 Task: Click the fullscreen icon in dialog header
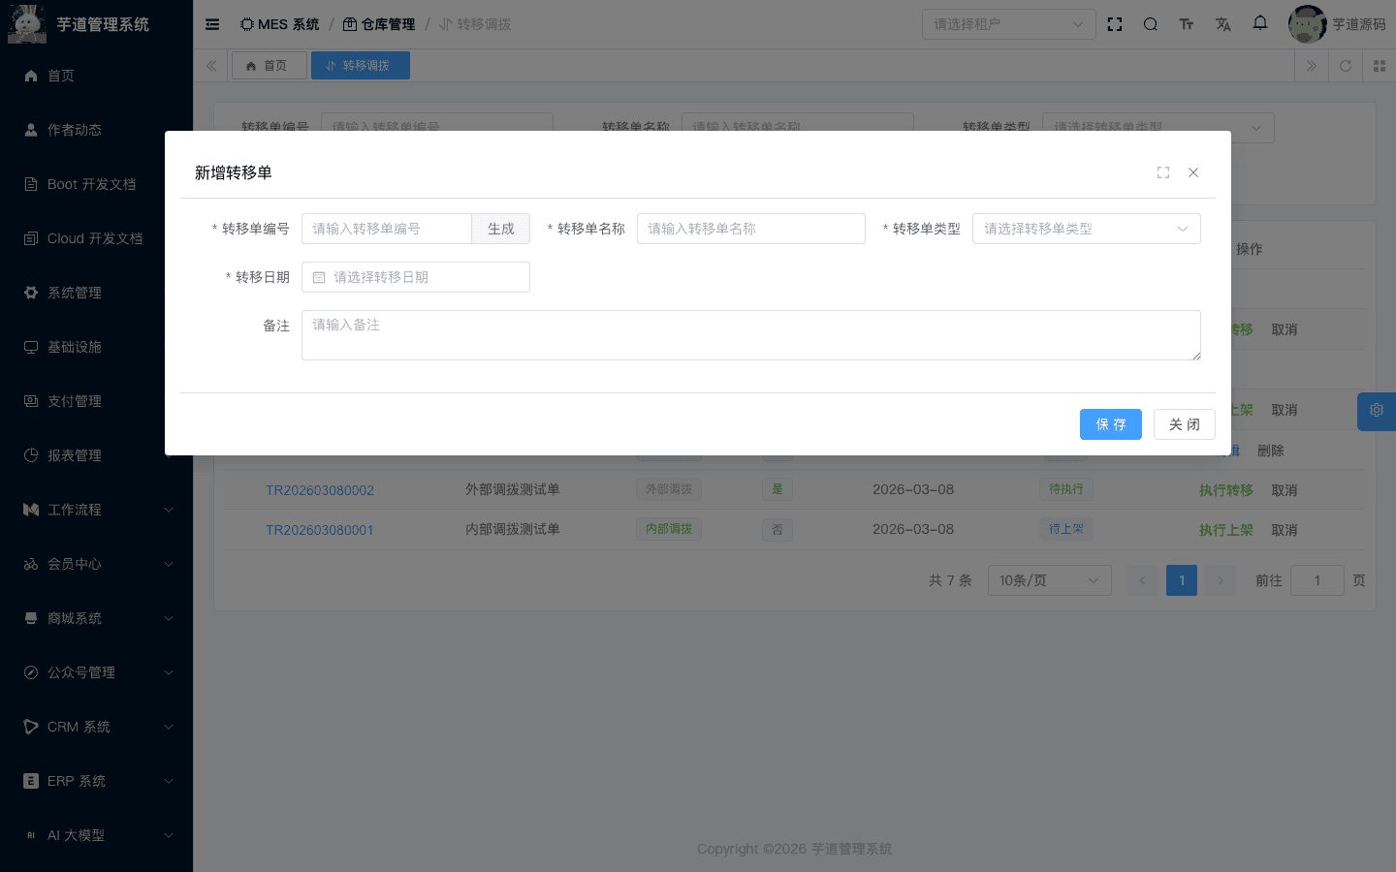pos(1163,172)
